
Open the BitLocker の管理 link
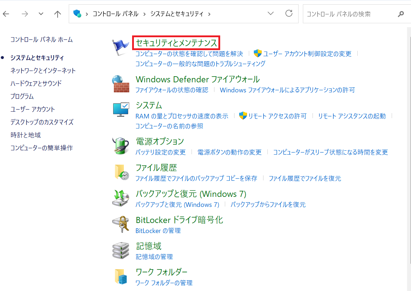point(158,231)
